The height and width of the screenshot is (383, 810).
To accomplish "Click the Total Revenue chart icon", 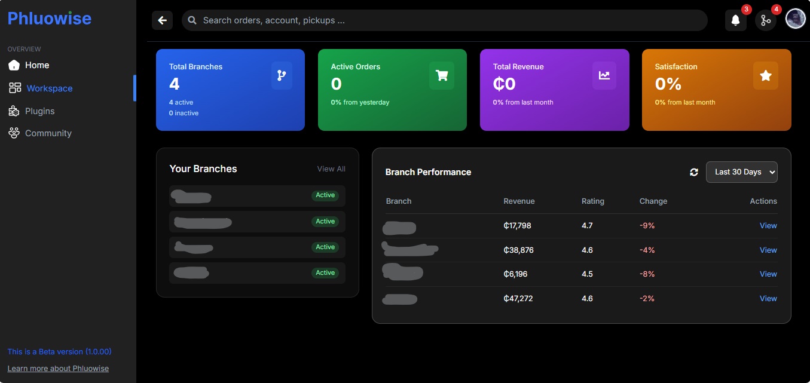I will (x=604, y=75).
